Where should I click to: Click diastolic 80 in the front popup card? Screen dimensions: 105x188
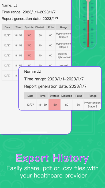(67, 105)
